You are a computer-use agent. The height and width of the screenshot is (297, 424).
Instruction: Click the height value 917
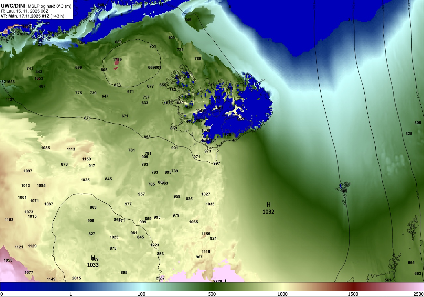[92, 166]
